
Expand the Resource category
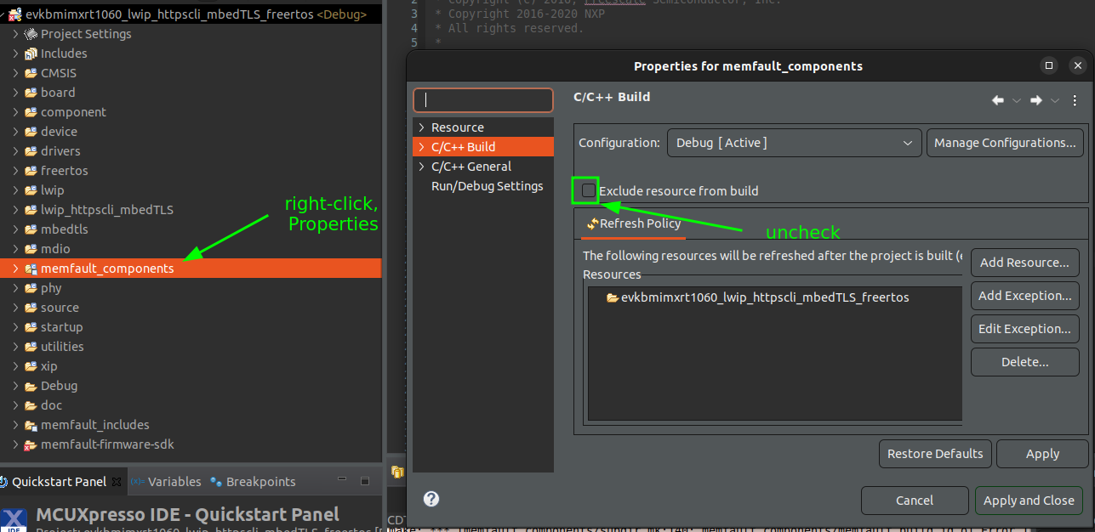click(420, 127)
